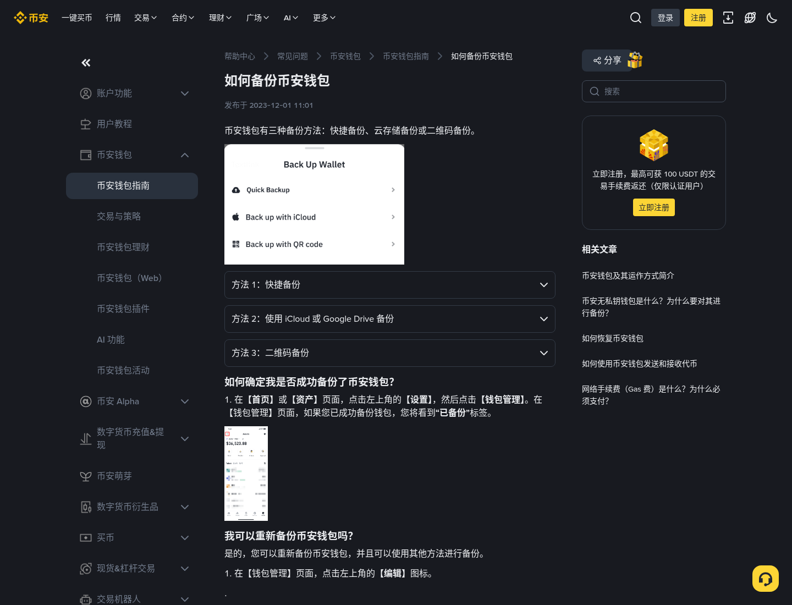Open customer support headset chat button
The image size is (792, 605).
[766, 579]
